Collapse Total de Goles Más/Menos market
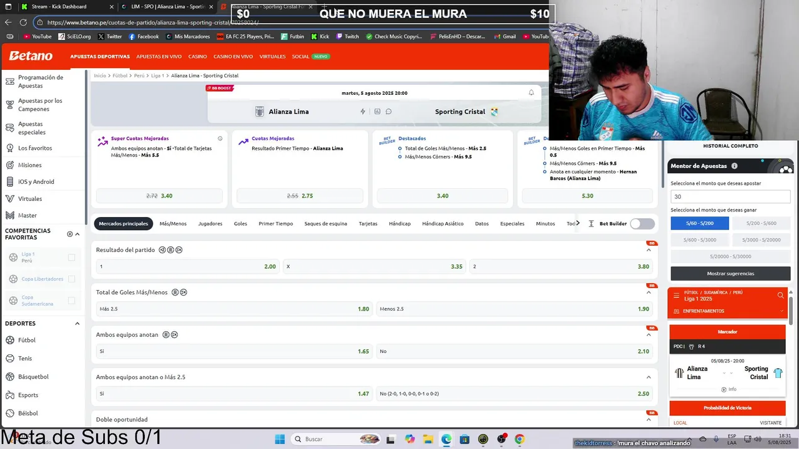This screenshot has height=449, width=799. [649, 292]
